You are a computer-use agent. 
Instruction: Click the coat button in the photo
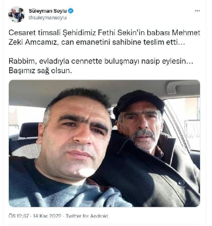coord(181,183)
